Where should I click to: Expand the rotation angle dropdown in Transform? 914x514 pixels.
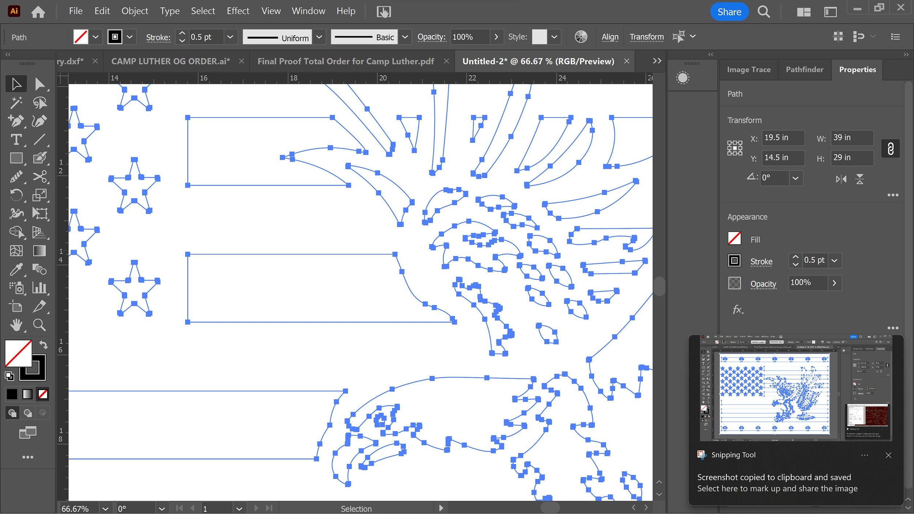795,178
